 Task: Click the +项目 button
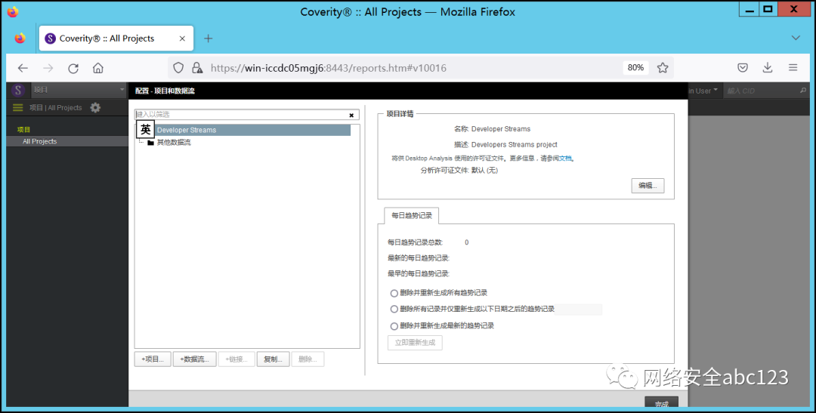153,359
